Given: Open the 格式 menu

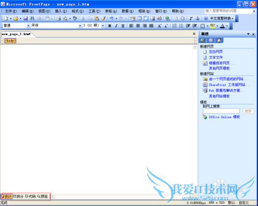Looking at the screenshot, I should [77, 11].
